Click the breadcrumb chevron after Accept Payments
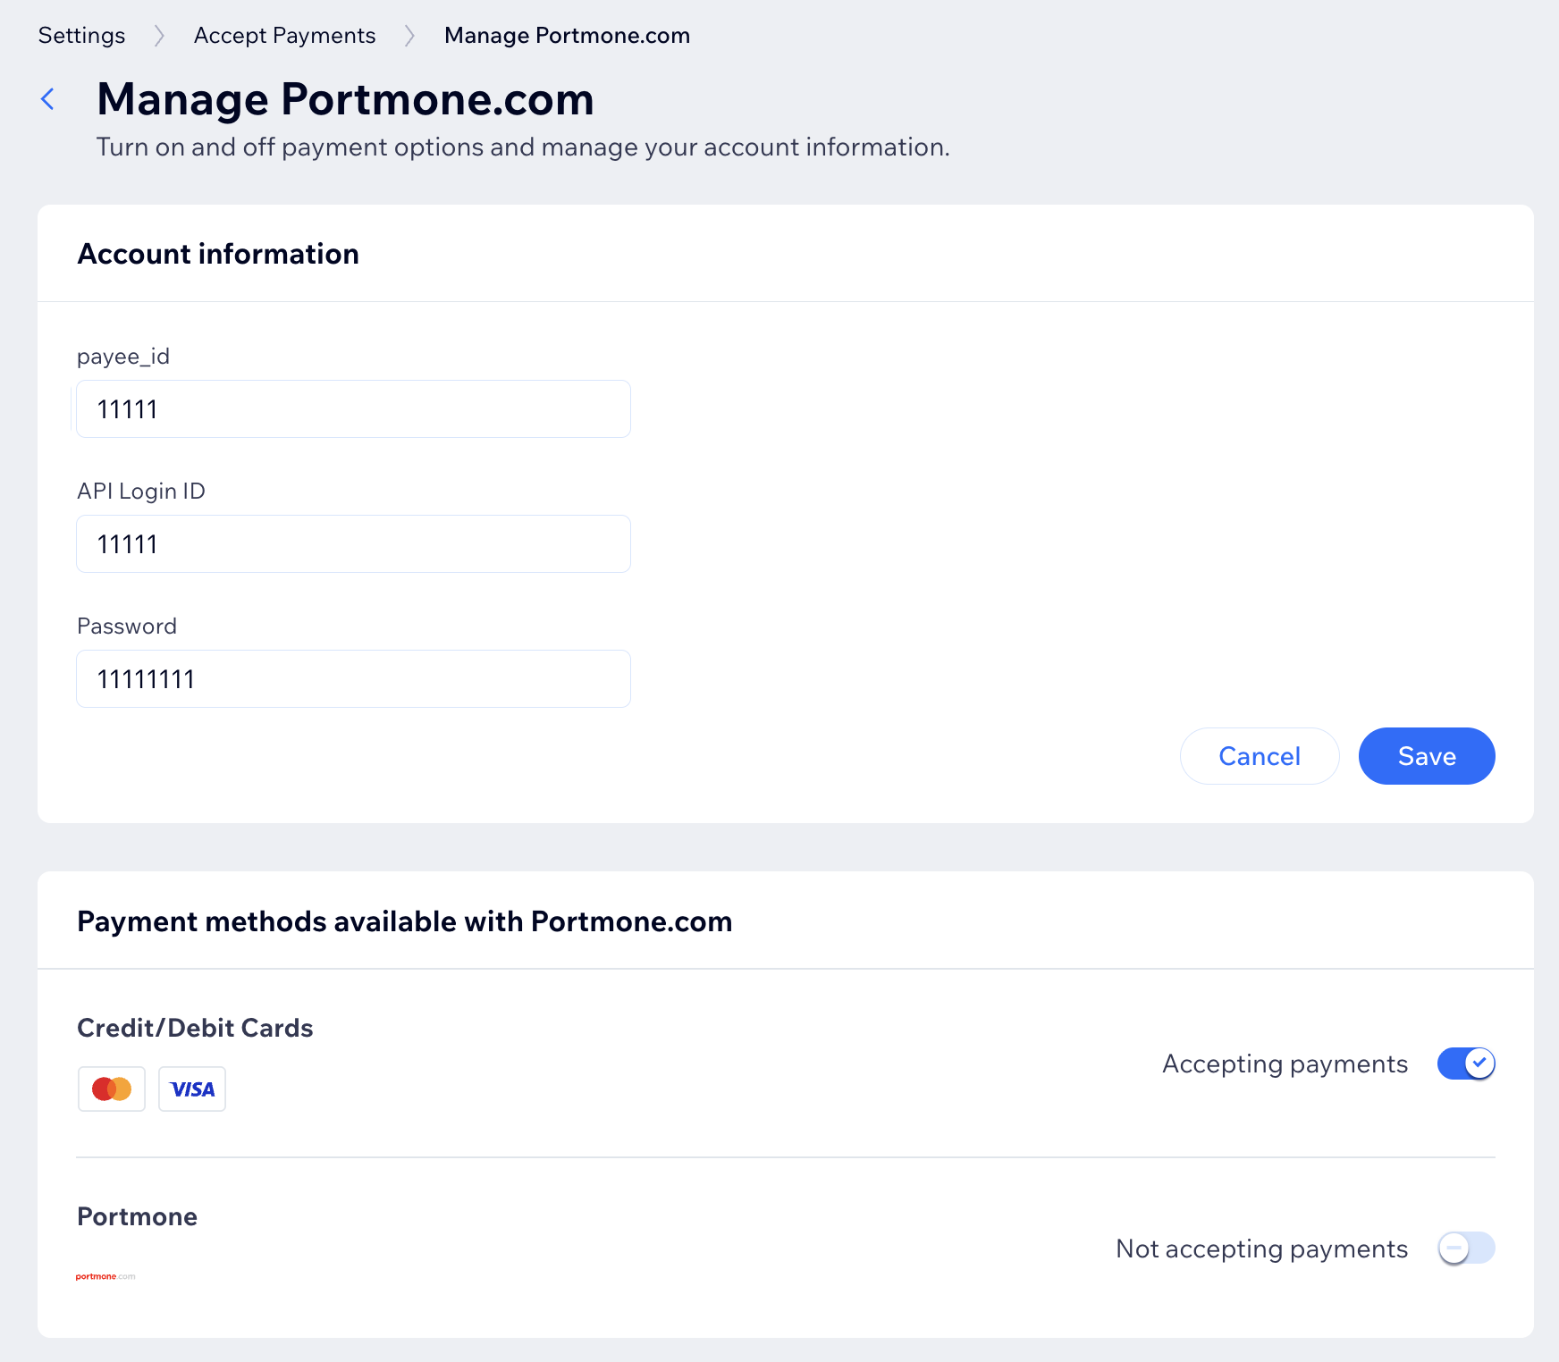The image size is (1559, 1362). pos(409,36)
